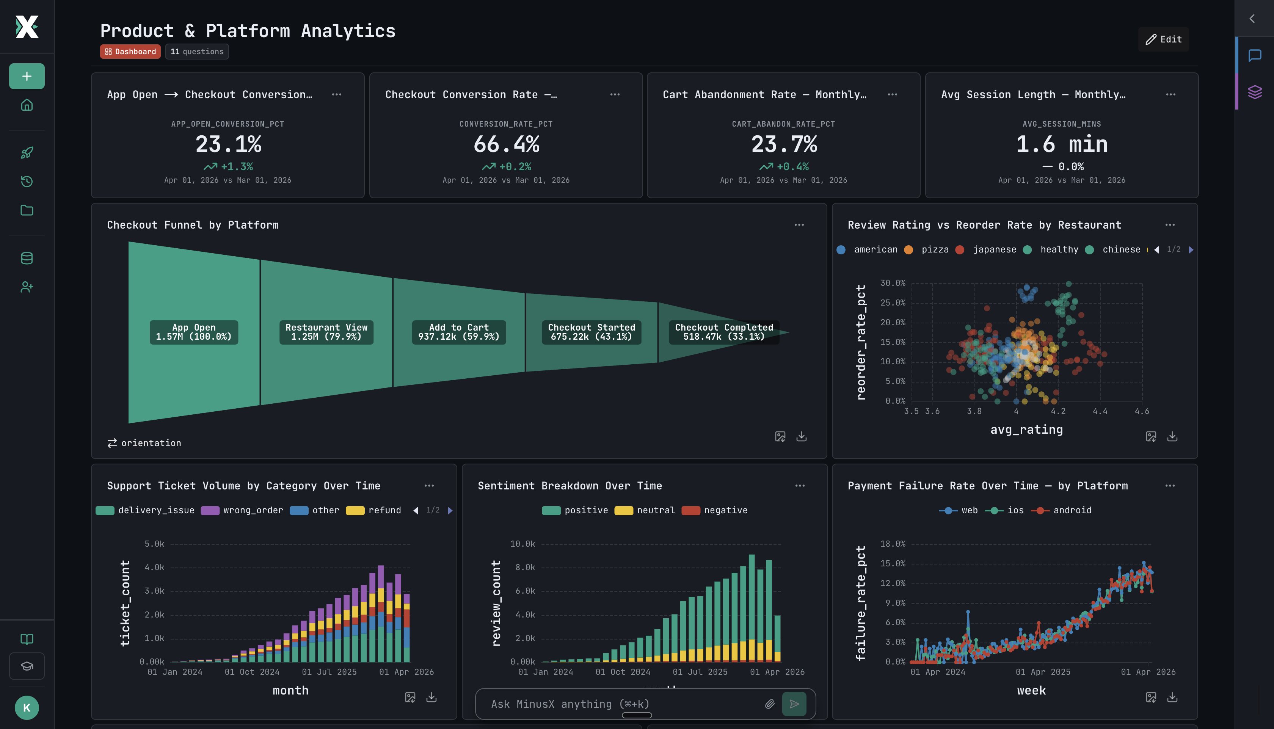Click the K user avatar
Viewport: 1274px width, 729px height.
coord(27,707)
